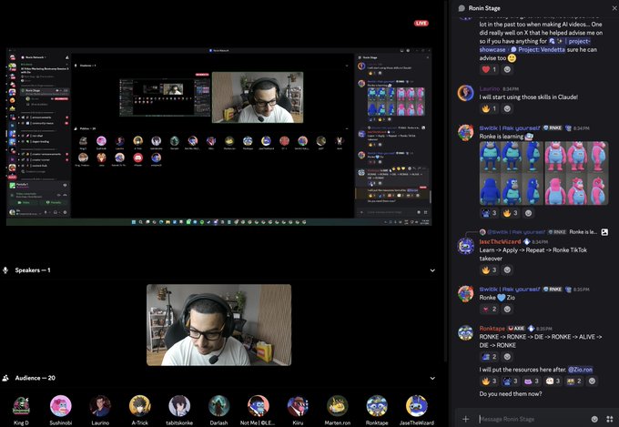Toggle fire reaction on 'resources here after'
619x427 pixels.
coord(489,381)
